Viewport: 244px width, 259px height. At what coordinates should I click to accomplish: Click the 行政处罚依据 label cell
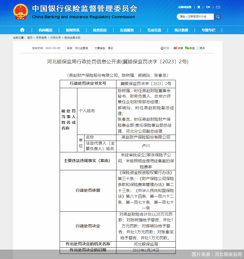click(x=88, y=191)
